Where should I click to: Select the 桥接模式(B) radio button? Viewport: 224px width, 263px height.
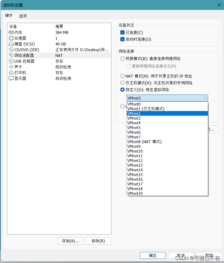[x=122, y=59]
